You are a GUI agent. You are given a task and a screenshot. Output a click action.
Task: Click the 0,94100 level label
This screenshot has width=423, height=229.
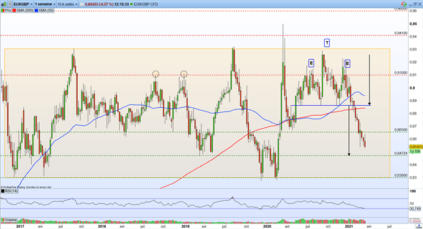point(401,33)
